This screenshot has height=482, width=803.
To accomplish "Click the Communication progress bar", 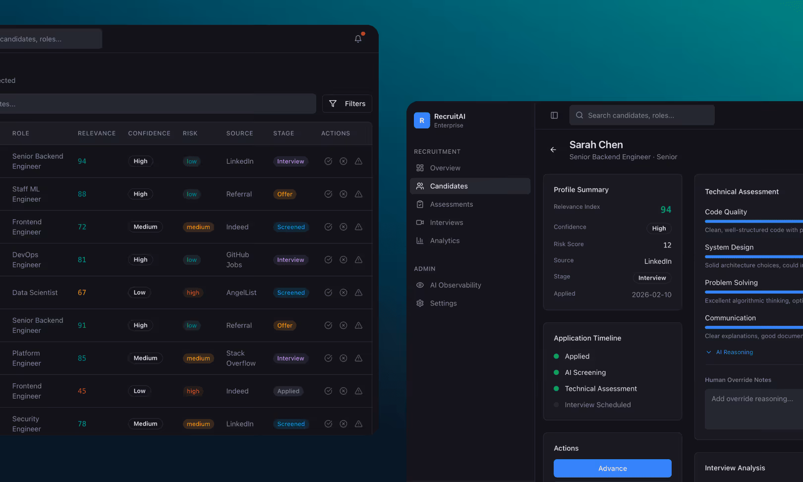I will (x=754, y=327).
